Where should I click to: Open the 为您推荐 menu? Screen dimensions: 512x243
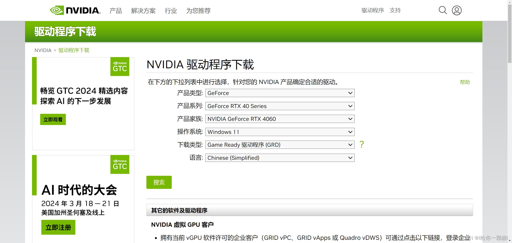(x=198, y=11)
